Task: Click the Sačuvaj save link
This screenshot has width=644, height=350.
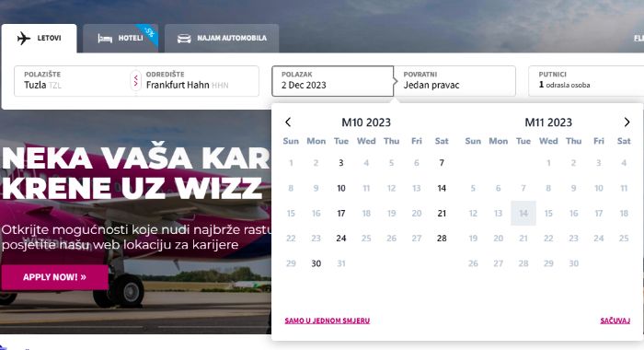Action: coord(615,321)
